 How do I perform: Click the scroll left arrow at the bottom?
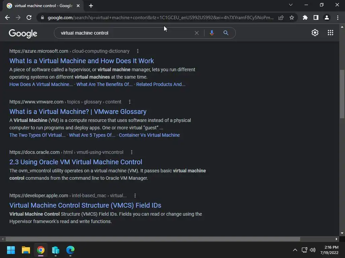click(3, 239)
